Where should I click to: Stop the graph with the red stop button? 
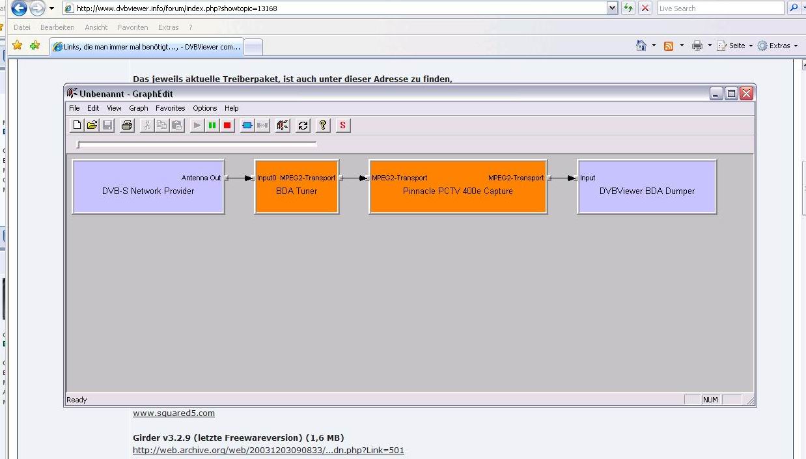[x=227, y=126]
